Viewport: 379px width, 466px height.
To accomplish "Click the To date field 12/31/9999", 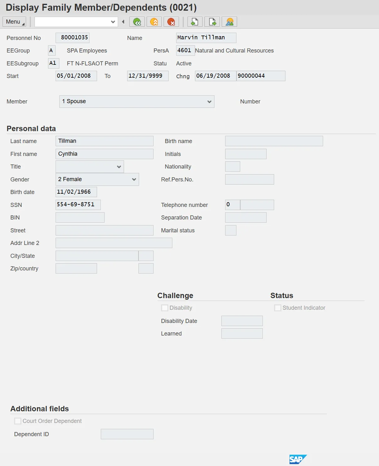I will (x=148, y=76).
